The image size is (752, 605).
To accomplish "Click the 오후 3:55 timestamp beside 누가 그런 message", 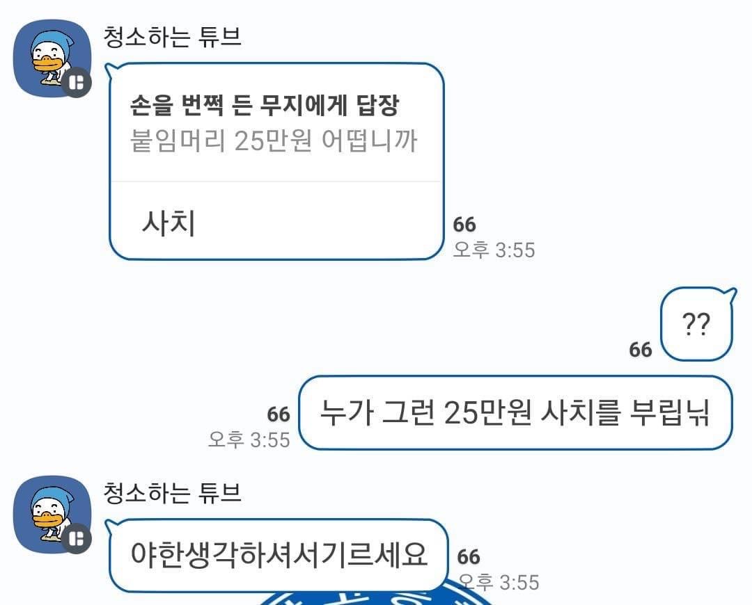I will (x=249, y=439).
